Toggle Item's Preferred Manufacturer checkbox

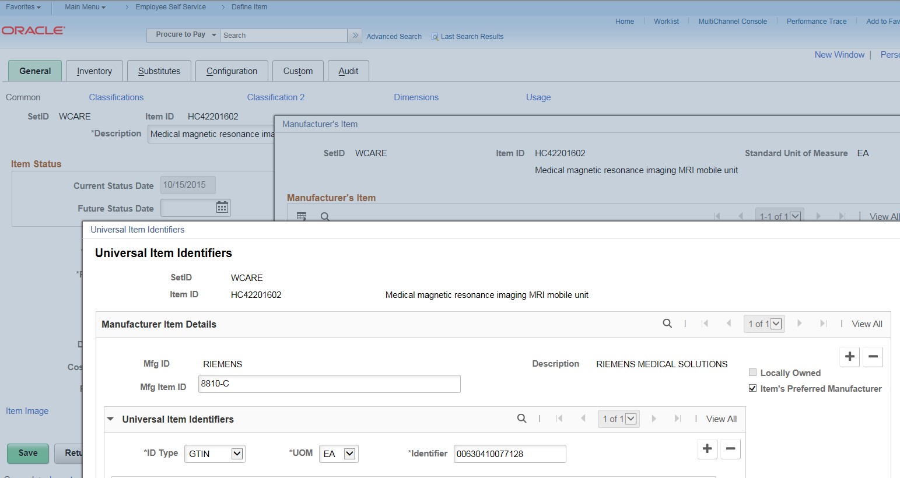[752, 388]
